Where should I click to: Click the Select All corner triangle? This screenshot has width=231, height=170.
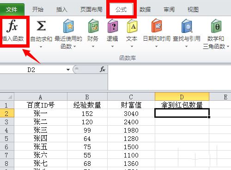10,97
